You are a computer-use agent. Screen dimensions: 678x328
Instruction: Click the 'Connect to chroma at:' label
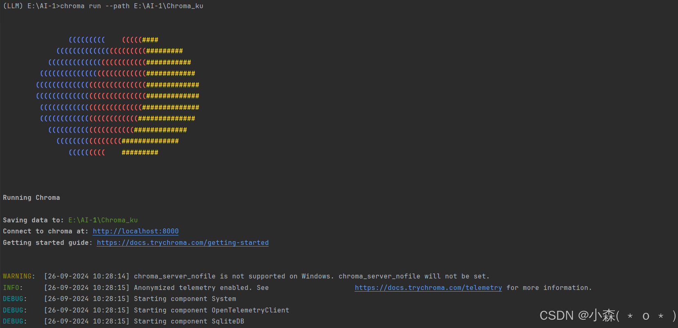point(46,231)
